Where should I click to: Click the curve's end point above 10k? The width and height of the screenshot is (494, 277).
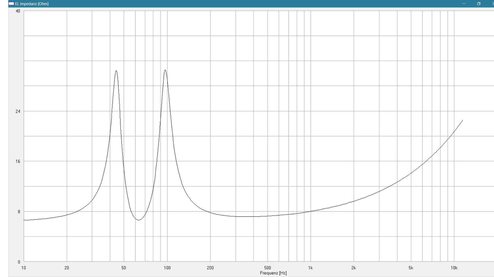point(462,120)
